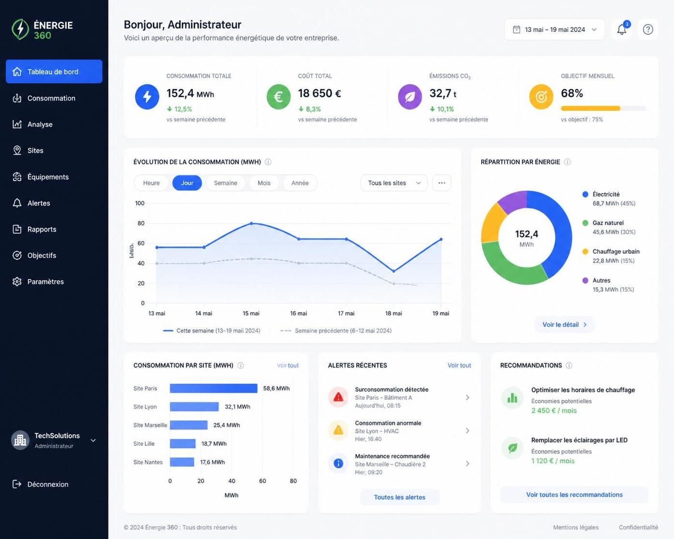Click the Sites location pin icon
This screenshot has width=674, height=539.
click(17, 150)
